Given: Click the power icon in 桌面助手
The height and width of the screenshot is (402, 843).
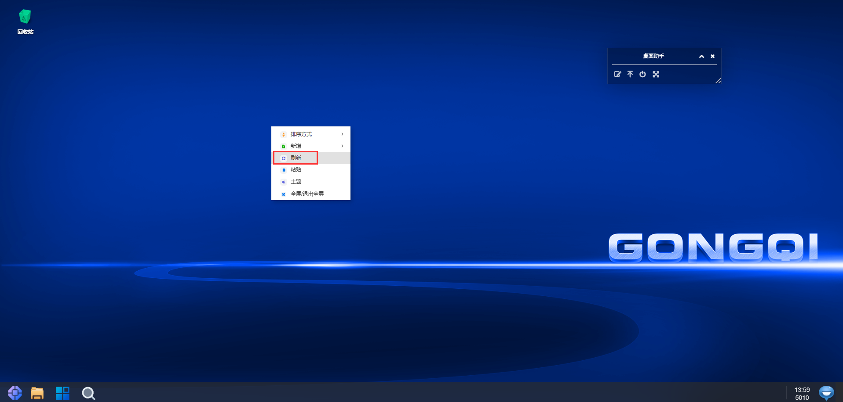Looking at the screenshot, I should pyautogui.click(x=642, y=74).
